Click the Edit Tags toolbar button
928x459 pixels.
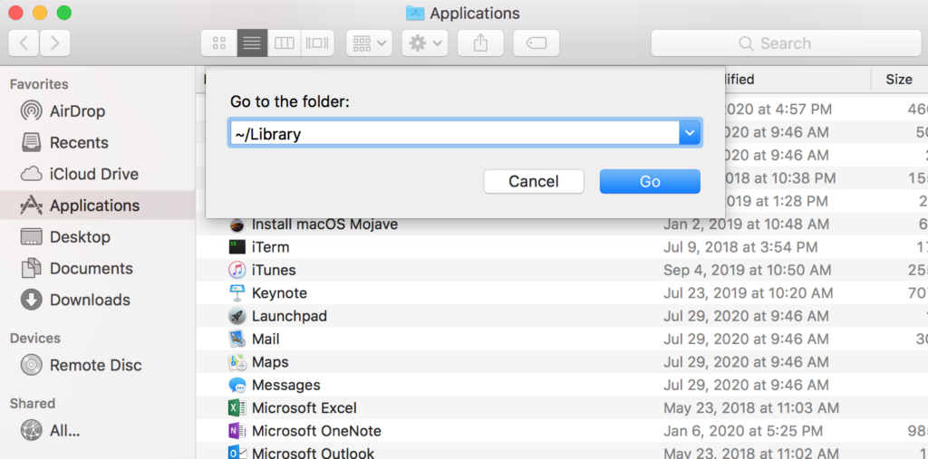point(536,43)
